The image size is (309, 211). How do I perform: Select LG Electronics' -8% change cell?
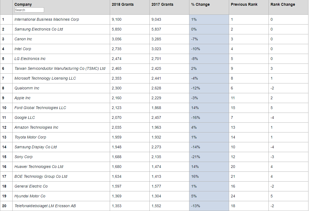tap(209, 59)
